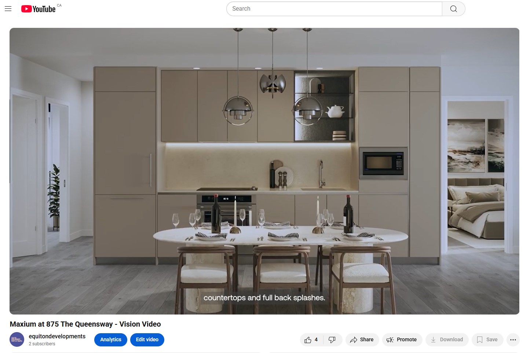This screenshot has width=523, height=353.
Task: Open video Analytics
Action: 111,340
